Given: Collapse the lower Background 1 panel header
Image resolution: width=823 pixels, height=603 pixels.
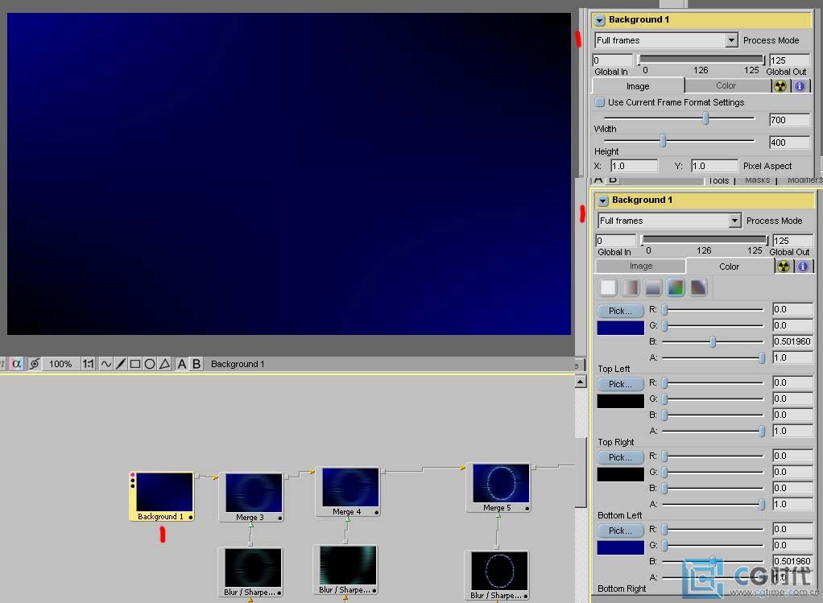Looking at the screenshot, I should tap(602, 200).
